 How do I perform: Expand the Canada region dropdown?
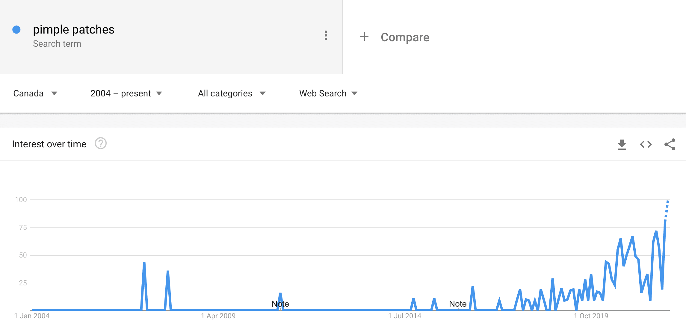[x=35, y=93]
